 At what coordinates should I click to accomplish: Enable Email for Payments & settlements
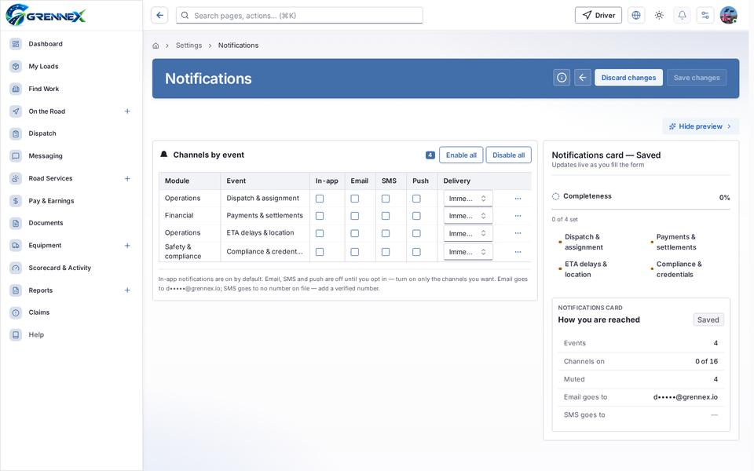click(x=355, y=216)
